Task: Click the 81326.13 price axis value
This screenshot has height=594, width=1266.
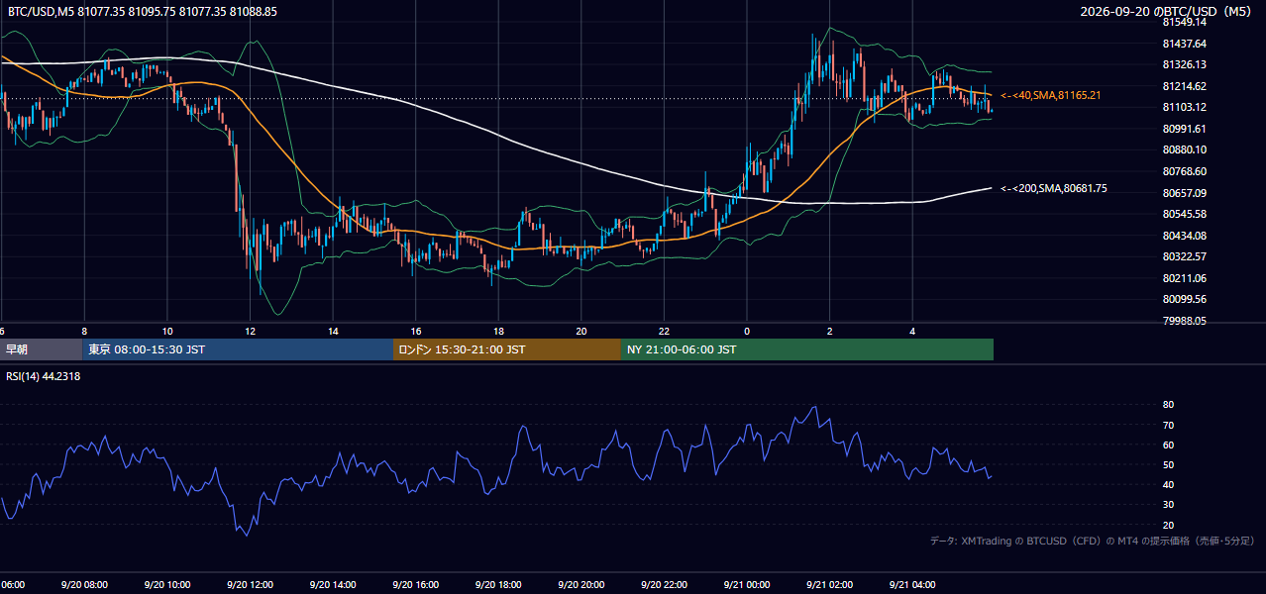Action: click(1184, 64)
